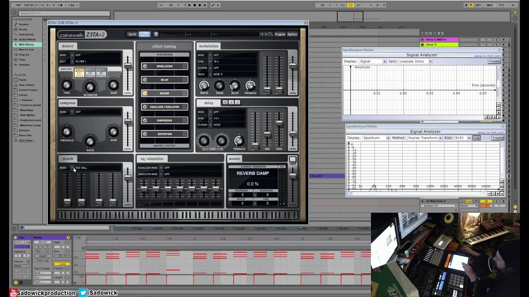The image size is (529, 297).
Task: Disable the Reverb power button in effect routing
Action: click(x=145, y=93)
